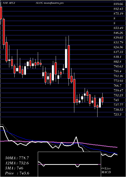Click the 831.79 price axis label

(x=118, y=42)
